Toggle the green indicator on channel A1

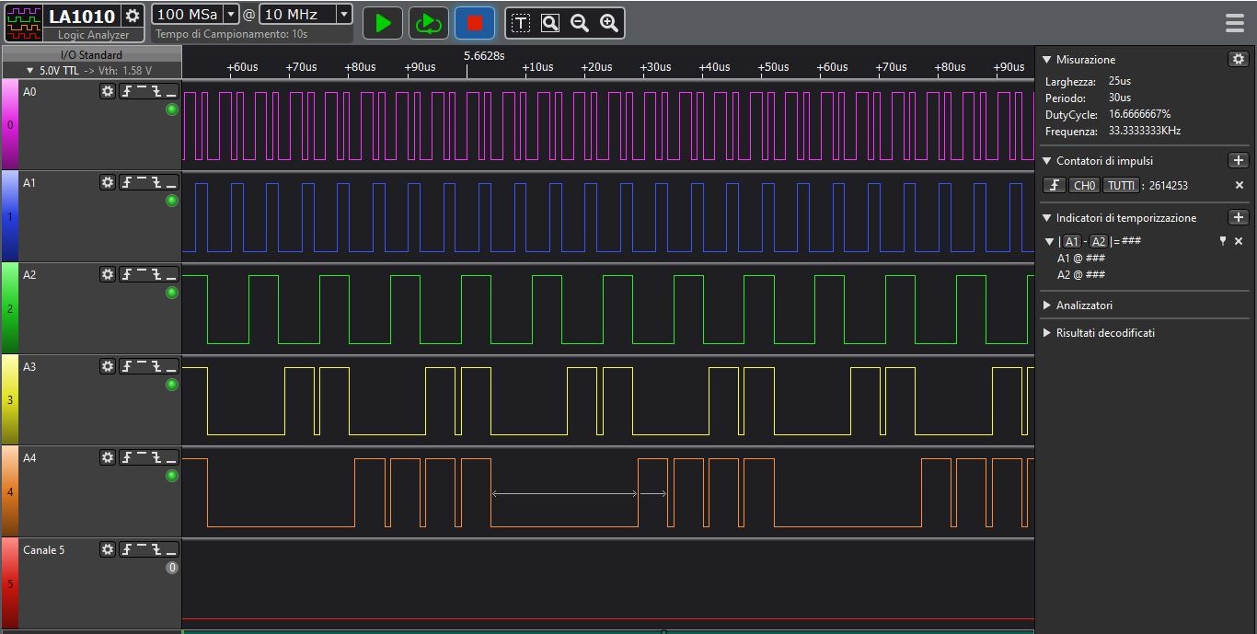171,201
